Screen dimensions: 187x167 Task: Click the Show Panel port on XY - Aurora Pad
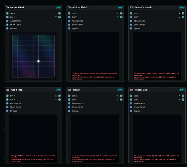(7, 25)
